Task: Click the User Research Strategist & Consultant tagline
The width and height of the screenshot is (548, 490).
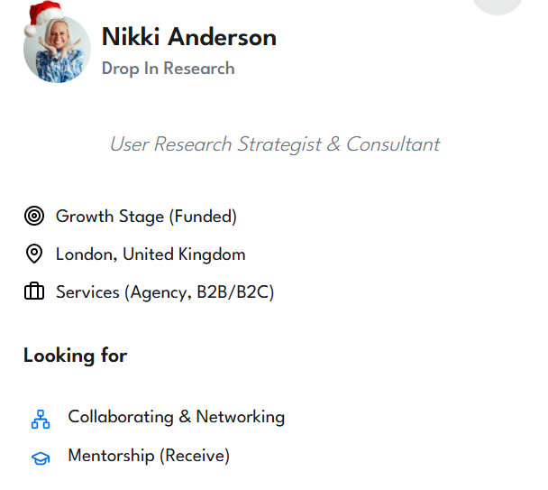Action: [275, 144]
